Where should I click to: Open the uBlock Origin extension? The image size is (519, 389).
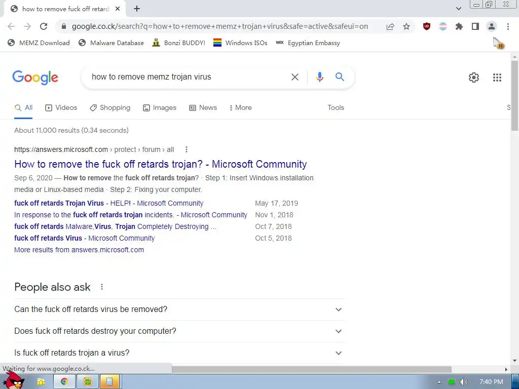427,26
